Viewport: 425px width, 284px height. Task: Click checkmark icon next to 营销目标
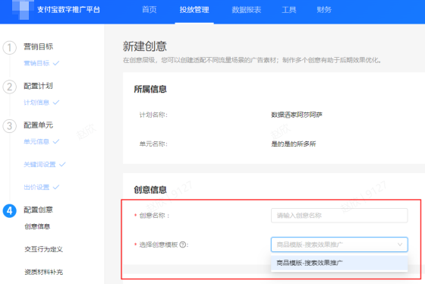(56, 63)
